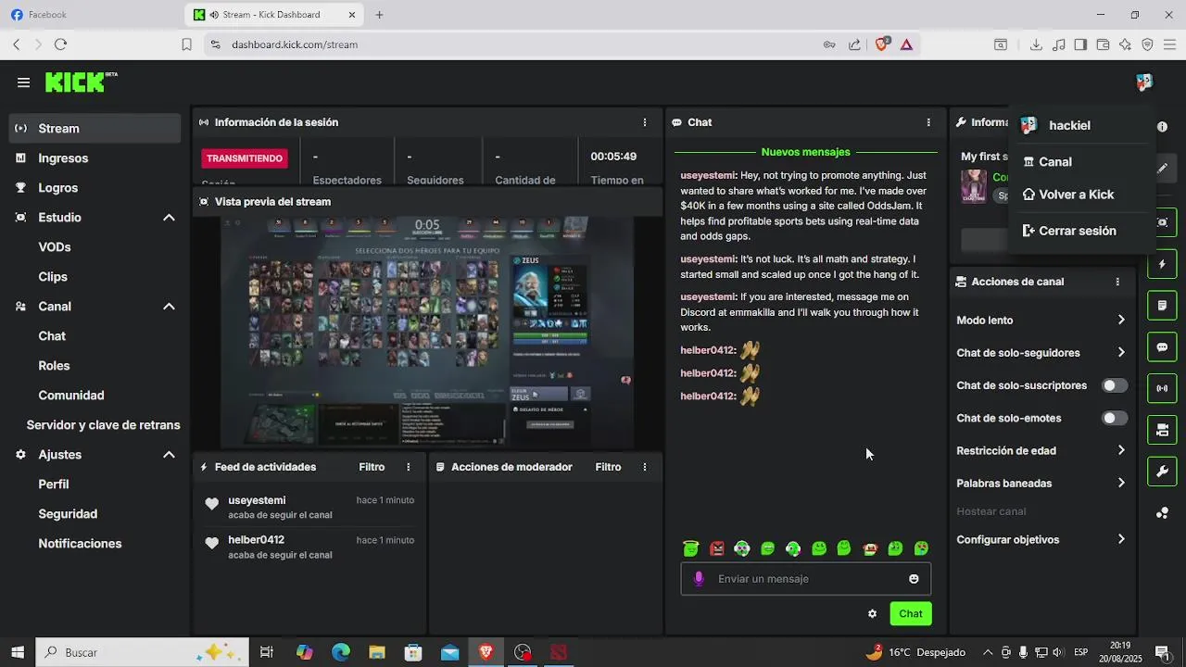Open the Brave wallet icon in the toolbar
This screenshot has width=1186, height=667.
1103,44
